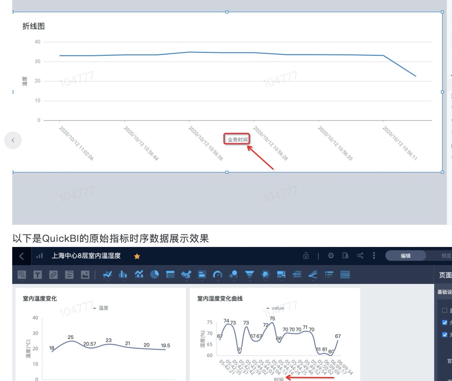Uncheck the second blue checkbox in 基础设置
452x381 pixels.
[445, 334]
